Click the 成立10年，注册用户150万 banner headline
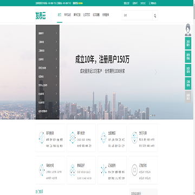This screenshot has height=195, width=195. click(102, 60)
